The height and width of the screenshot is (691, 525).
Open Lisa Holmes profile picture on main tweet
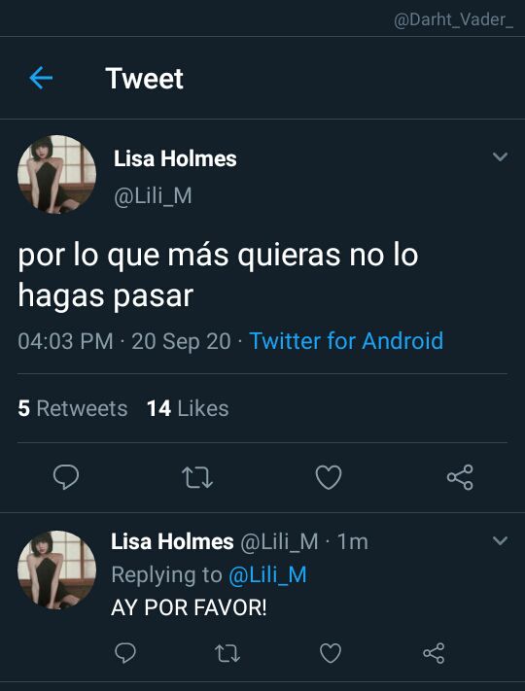(56, 175)
